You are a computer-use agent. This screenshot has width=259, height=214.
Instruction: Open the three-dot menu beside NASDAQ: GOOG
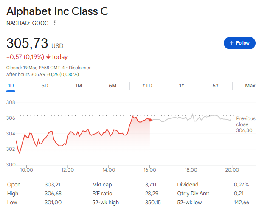point(55,23)
